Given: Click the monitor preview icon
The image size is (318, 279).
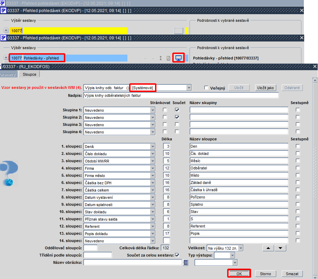Looking at the screenshot, I should click(179, 58).
